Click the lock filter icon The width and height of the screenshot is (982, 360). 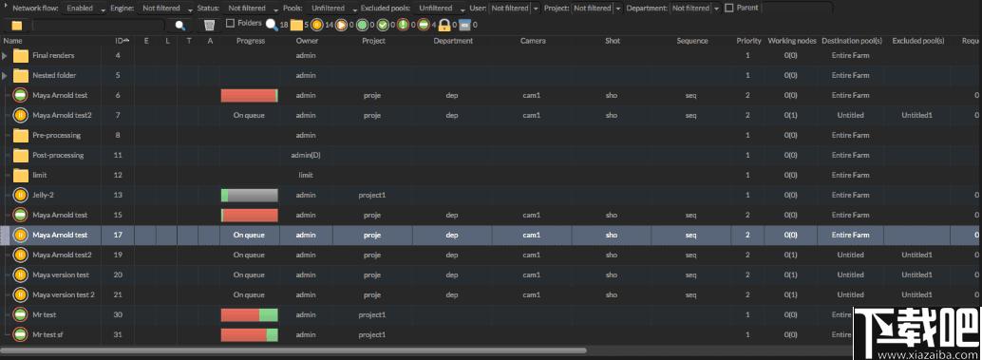444,25
